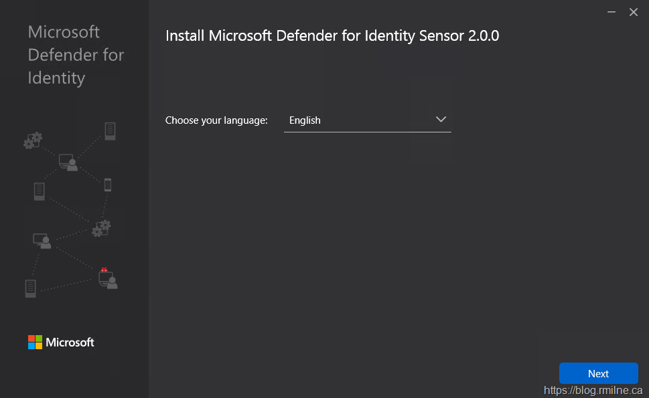Click the 'Choose your language:' label
649x398 pixels.
pyautogui.click(x=216, y=120)
